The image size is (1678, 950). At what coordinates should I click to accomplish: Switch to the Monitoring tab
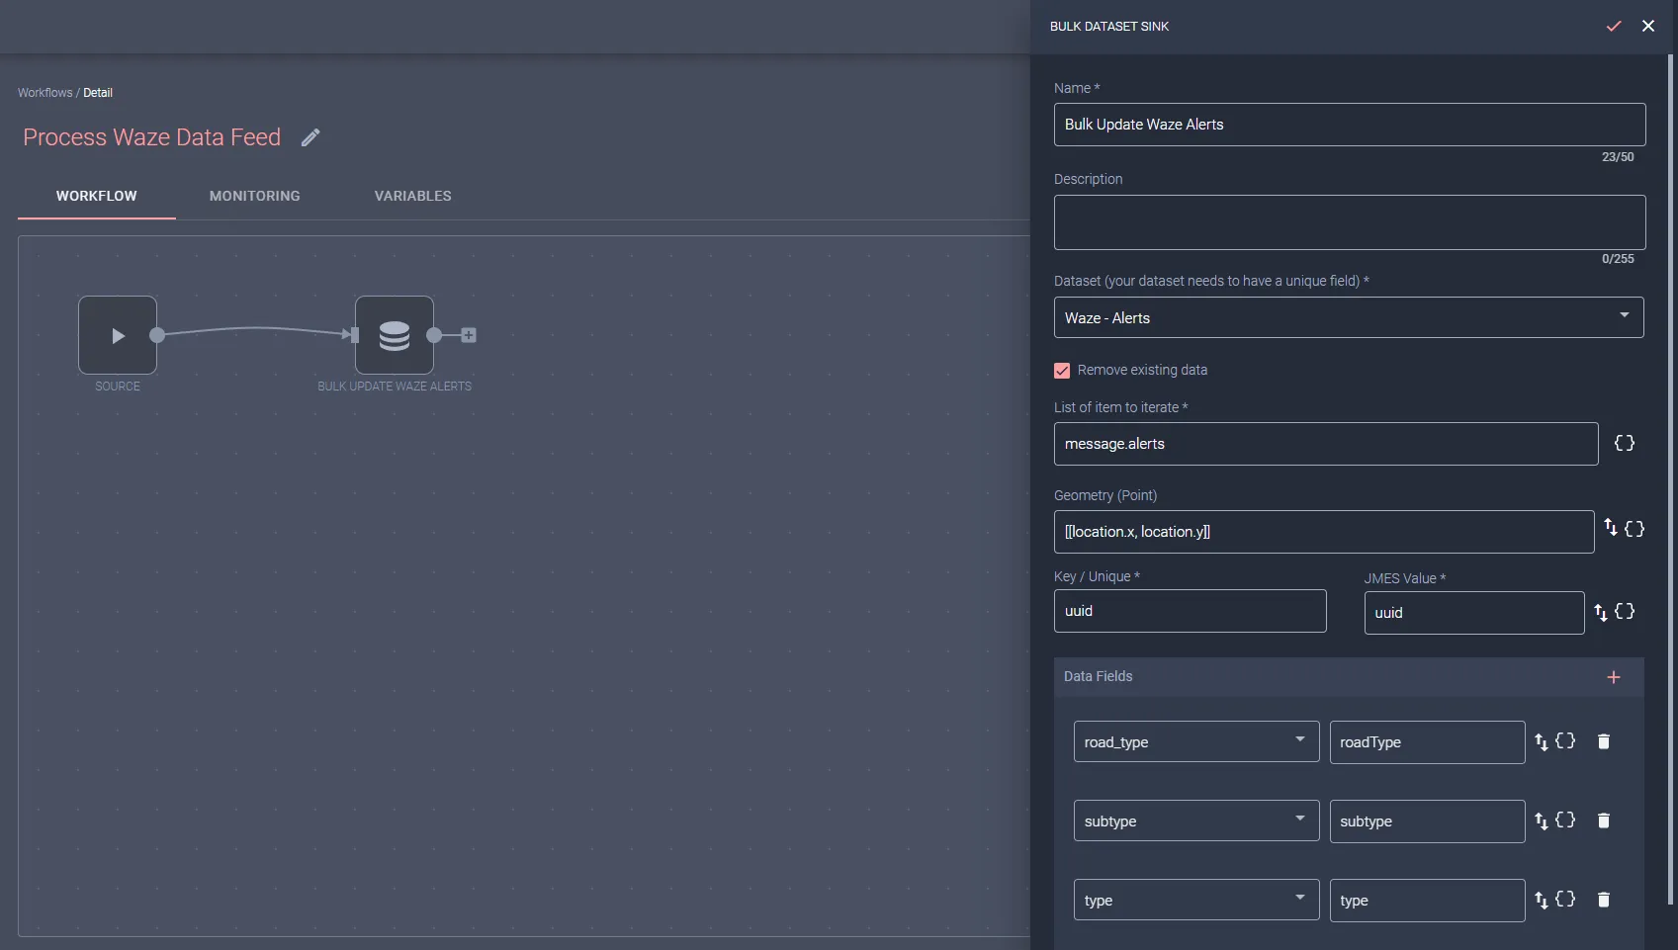(255, 196)
